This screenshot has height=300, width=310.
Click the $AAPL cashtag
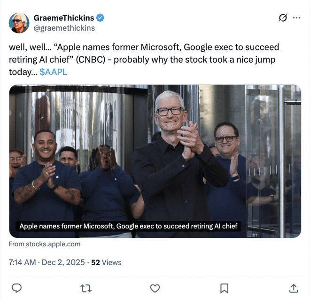[x=53, y=72]
